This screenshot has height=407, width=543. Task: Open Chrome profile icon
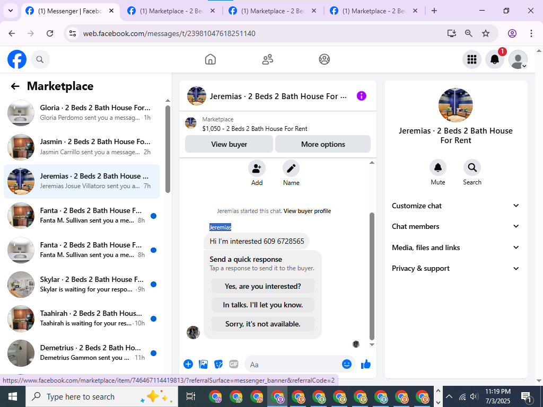coord(512,33)
